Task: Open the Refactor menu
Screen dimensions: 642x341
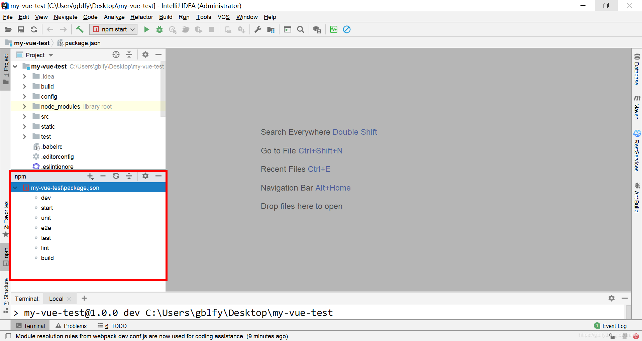Action: 142,17
